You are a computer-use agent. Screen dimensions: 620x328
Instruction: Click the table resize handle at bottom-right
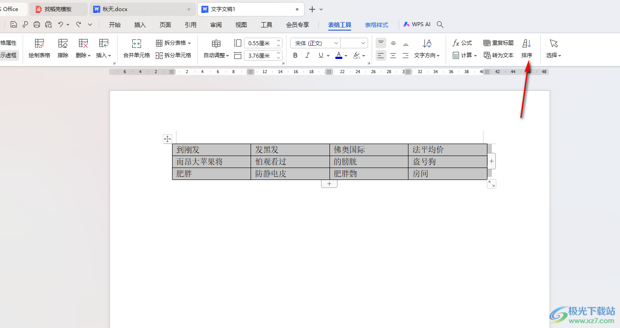pyautogui.click(x=491, y=184)
